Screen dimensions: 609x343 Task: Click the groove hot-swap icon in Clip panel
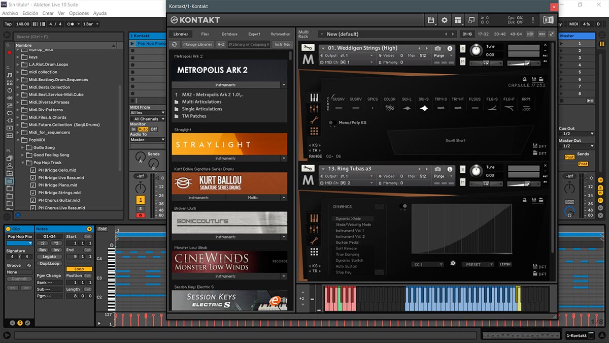pyautogui.click(x=29, y=265)
